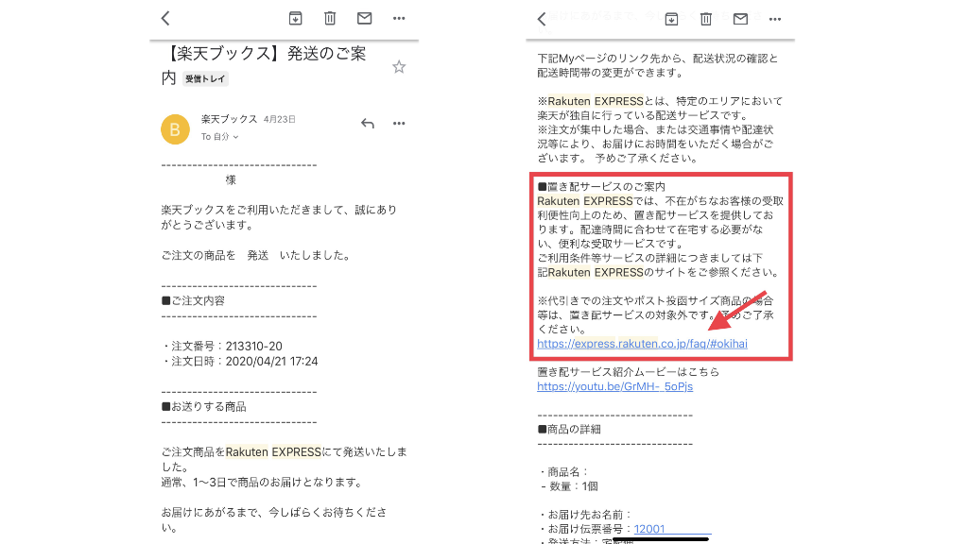Screen dimensions: 968x544
Task: Mark as unread with the left view's envelope icon
Action: coord(364,18)
